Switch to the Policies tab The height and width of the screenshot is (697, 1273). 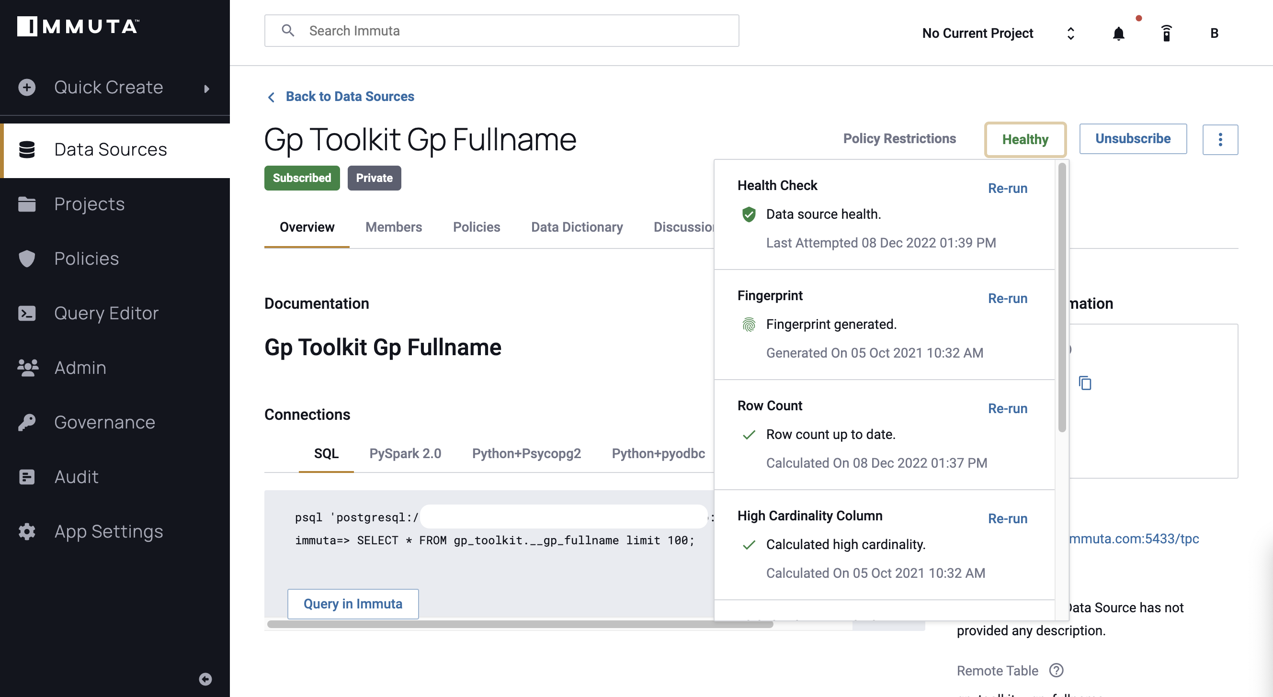[477, 227]
